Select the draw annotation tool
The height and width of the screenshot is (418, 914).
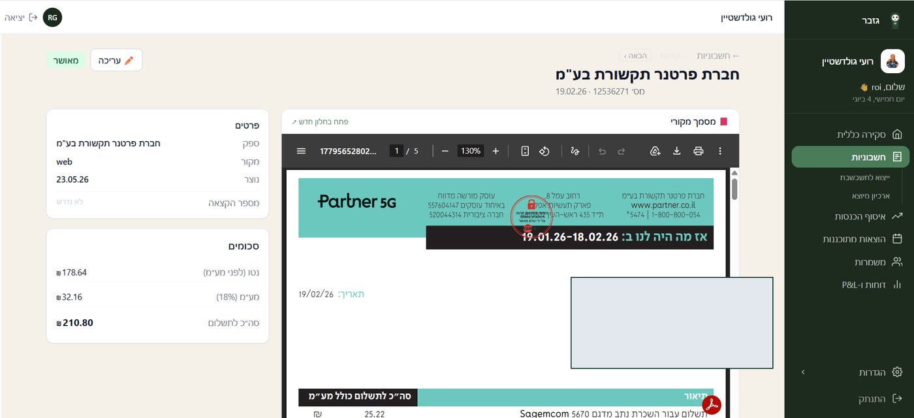pyautogui.click(x=575, y=151)
